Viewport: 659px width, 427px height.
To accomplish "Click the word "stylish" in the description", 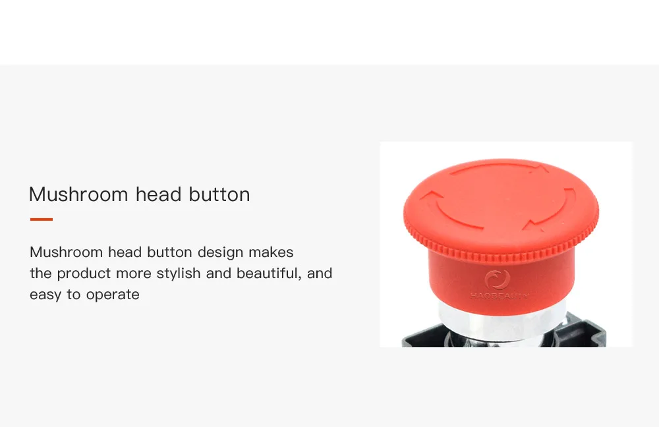I will [x=179, y=273].
